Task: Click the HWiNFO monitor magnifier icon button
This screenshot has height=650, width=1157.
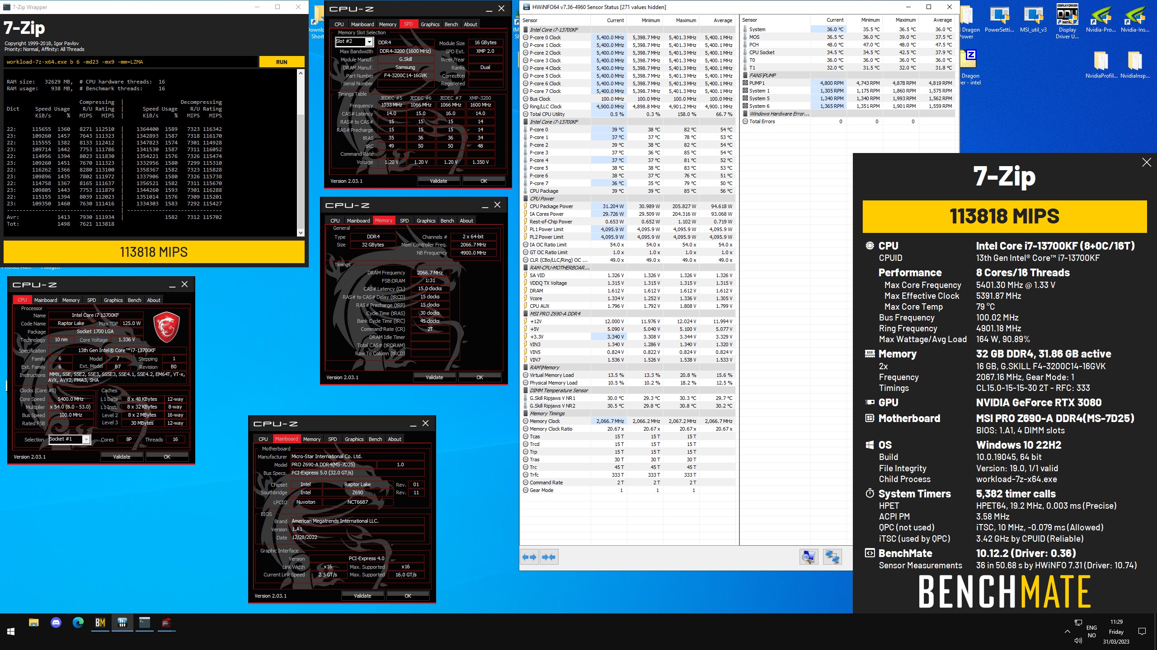Action: (x=809, y=557)
